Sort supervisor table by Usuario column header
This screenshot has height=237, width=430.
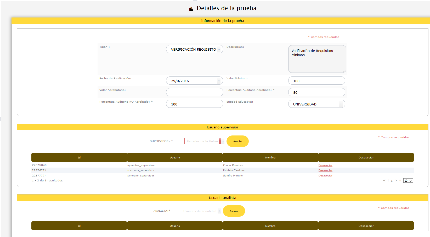pyautogui.click(x=175, y=158)
